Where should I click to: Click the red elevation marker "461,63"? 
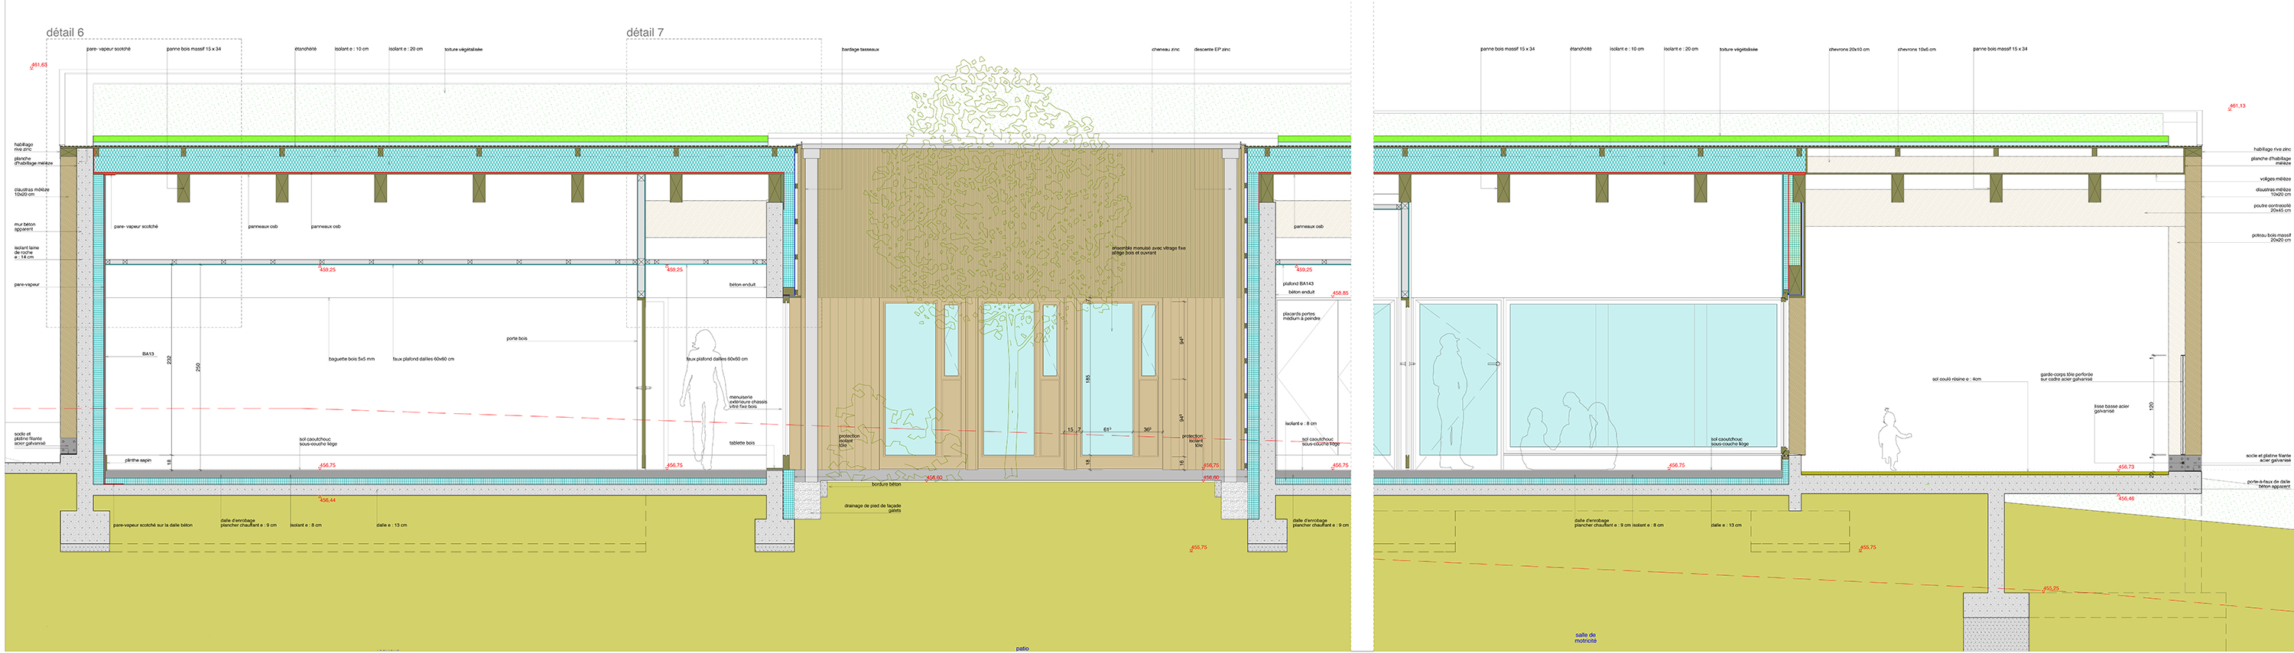pos(39,65)
